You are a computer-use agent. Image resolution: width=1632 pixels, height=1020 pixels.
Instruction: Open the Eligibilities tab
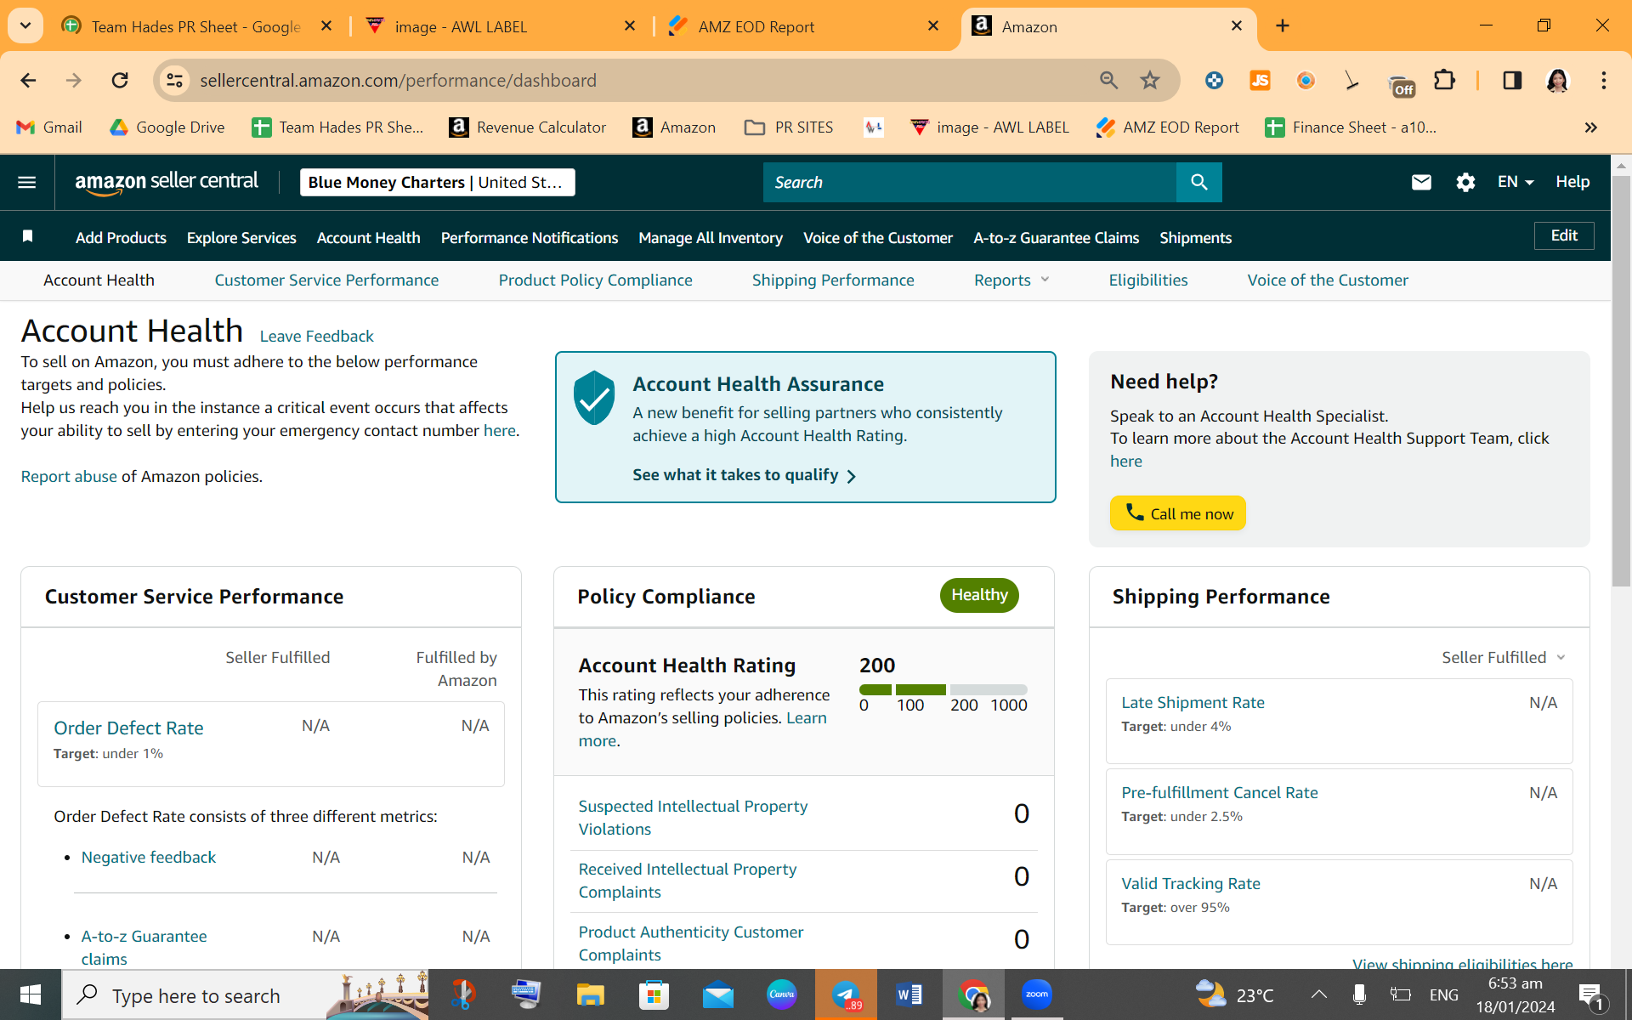[x=1147, y=280]
